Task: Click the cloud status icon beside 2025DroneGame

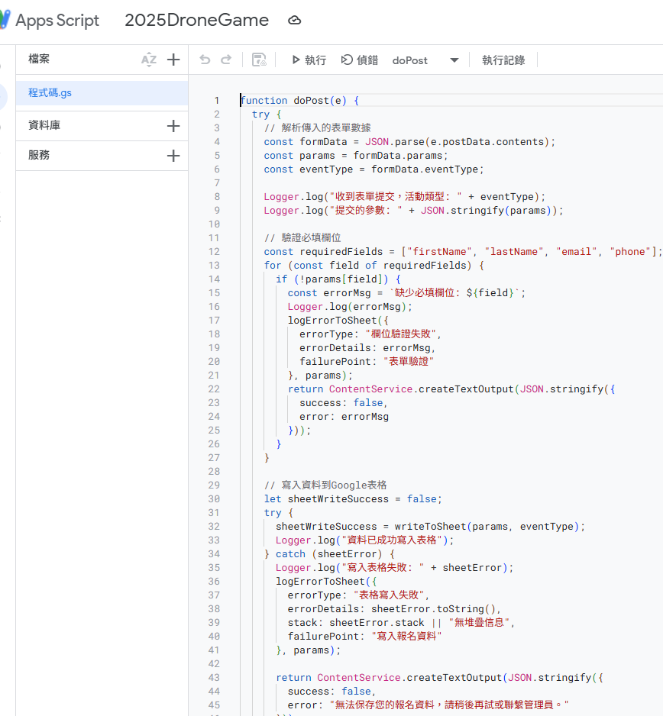Action: pos(294,21)
